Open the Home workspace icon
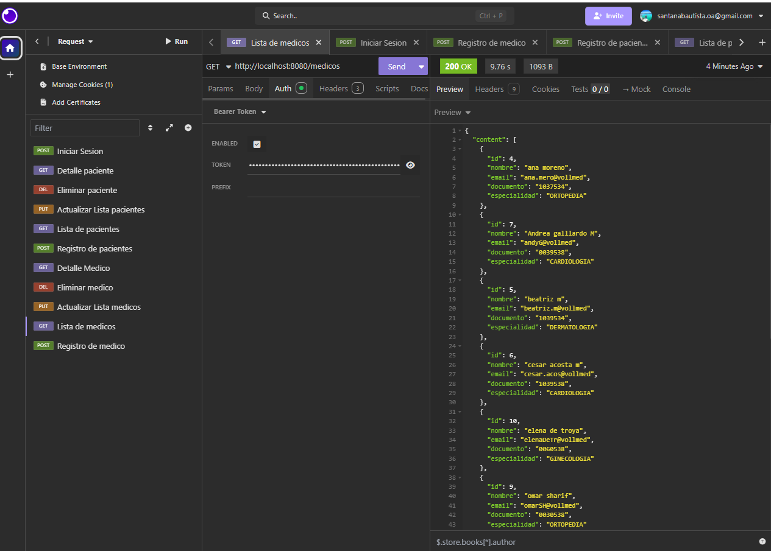 tap(10, 48)
